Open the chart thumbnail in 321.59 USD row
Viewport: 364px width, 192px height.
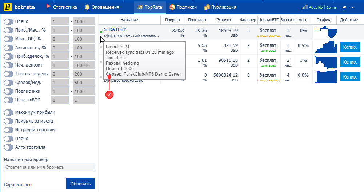(325, 47)
